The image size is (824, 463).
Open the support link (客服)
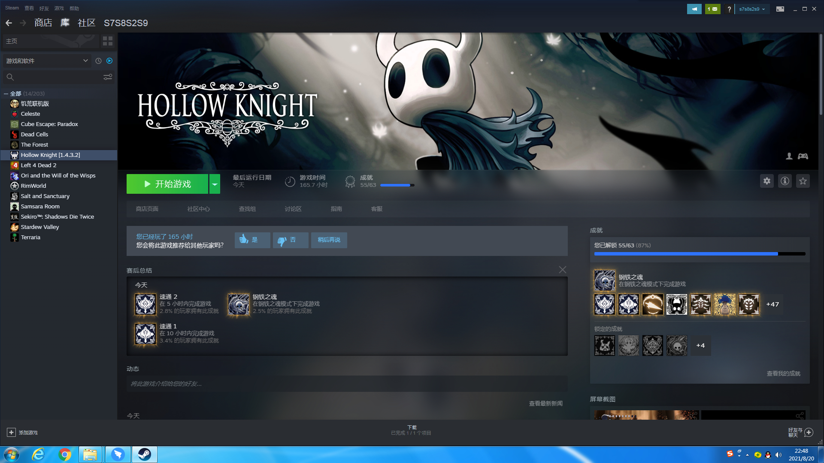click(x=377, y=209)
